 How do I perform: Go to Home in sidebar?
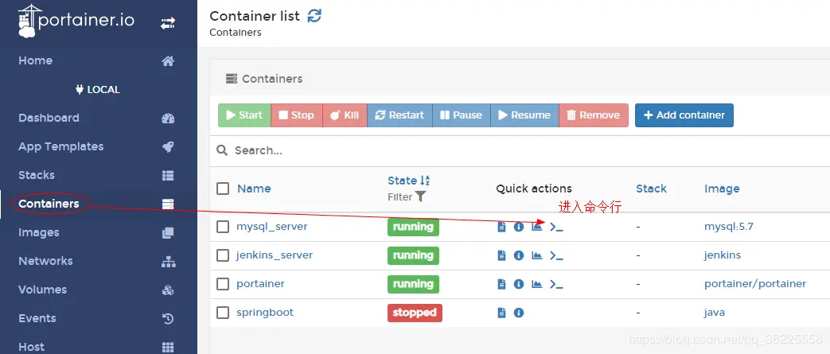pyautogui.click(x=99, y=60)
